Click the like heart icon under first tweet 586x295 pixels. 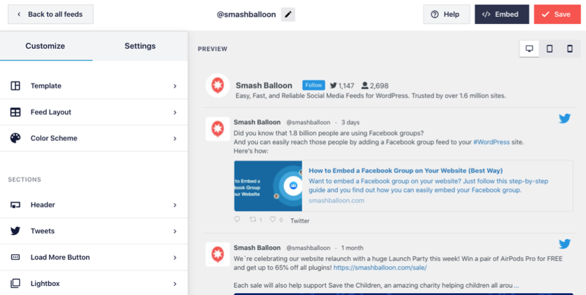pyautogui.click(x=273, y=220)
